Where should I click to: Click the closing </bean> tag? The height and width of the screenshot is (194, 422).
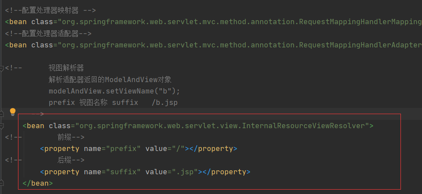38,183
